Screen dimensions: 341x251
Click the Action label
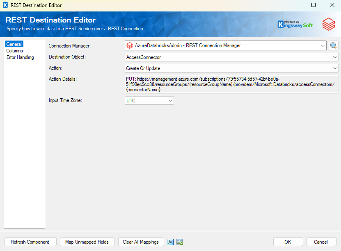[x=55, y=68]
